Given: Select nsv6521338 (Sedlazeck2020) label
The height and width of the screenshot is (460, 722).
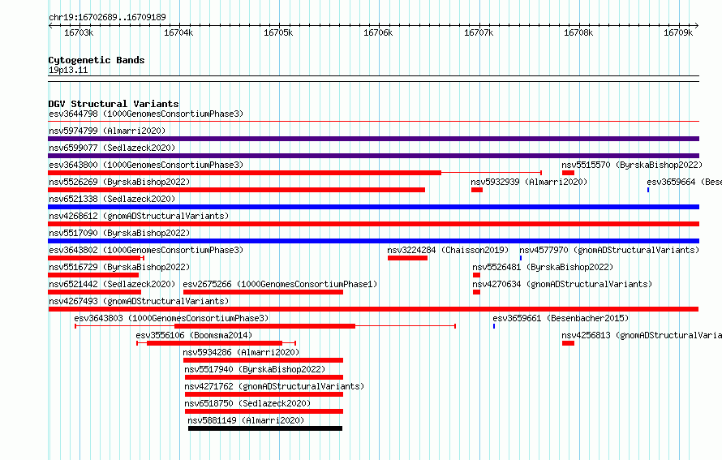Looking at the screenshot, I should (112, 199).
